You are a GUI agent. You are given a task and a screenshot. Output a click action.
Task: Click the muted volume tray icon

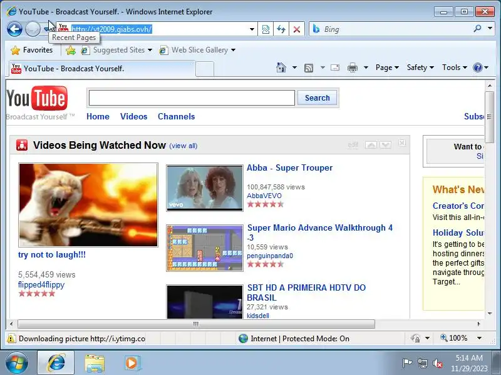437,363
